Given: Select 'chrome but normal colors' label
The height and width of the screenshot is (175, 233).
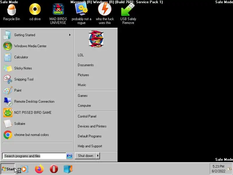Looking at the screenshot, I should [31, 135].
